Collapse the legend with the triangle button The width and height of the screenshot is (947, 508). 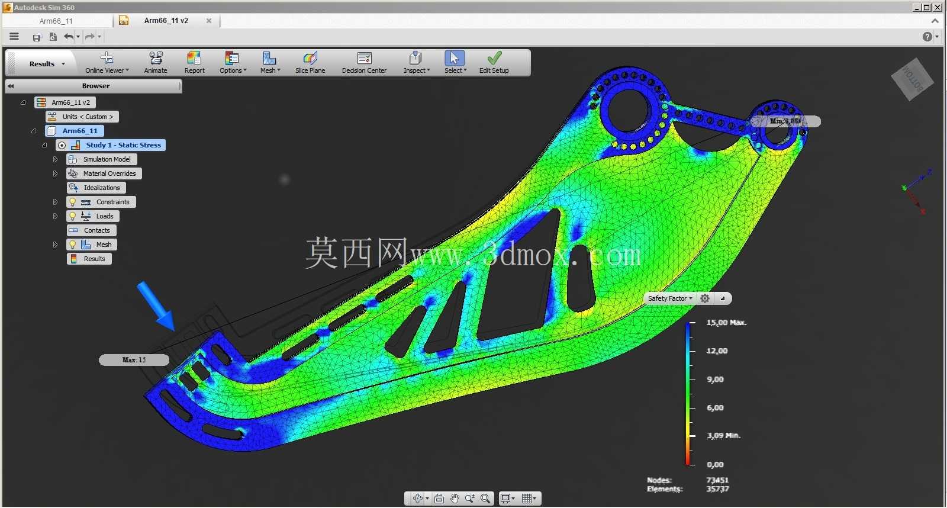click(x=723, y=298)
